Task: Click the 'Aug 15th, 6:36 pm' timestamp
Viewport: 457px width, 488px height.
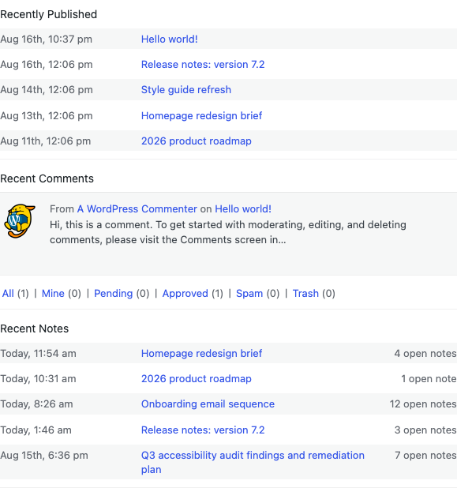Action: point(44,456)
